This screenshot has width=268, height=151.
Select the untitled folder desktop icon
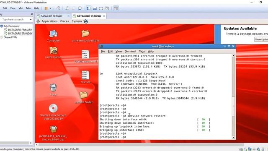(x=84, y=97)
